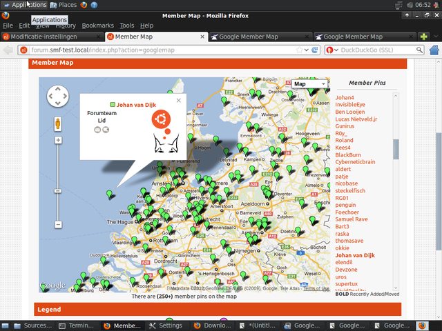Viewport: 442px width, 331px height.
Task: Click member link Cyberneticbrain
Action: pos(355,162)
